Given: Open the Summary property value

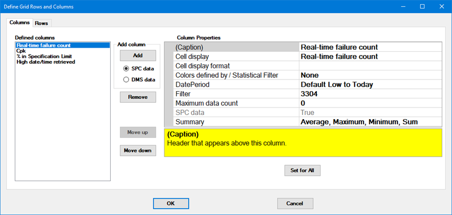Looking at the screenshot, I should 369,122.
